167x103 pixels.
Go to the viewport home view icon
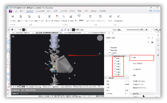13,37
